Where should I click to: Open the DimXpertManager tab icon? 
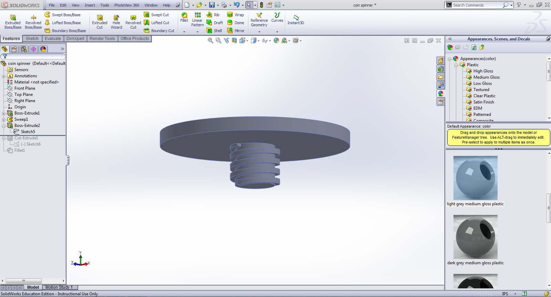(x=33, y=49)
